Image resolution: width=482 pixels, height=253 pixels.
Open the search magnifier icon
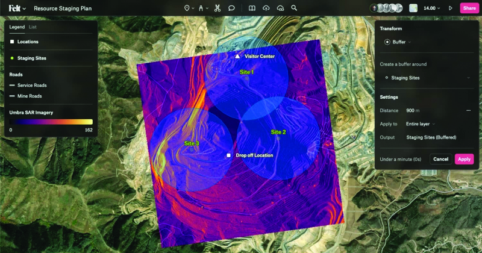(294, 8)
